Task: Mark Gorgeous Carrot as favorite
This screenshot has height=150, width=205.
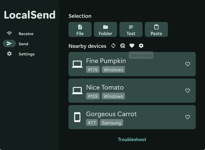Action: pos(187,117)
